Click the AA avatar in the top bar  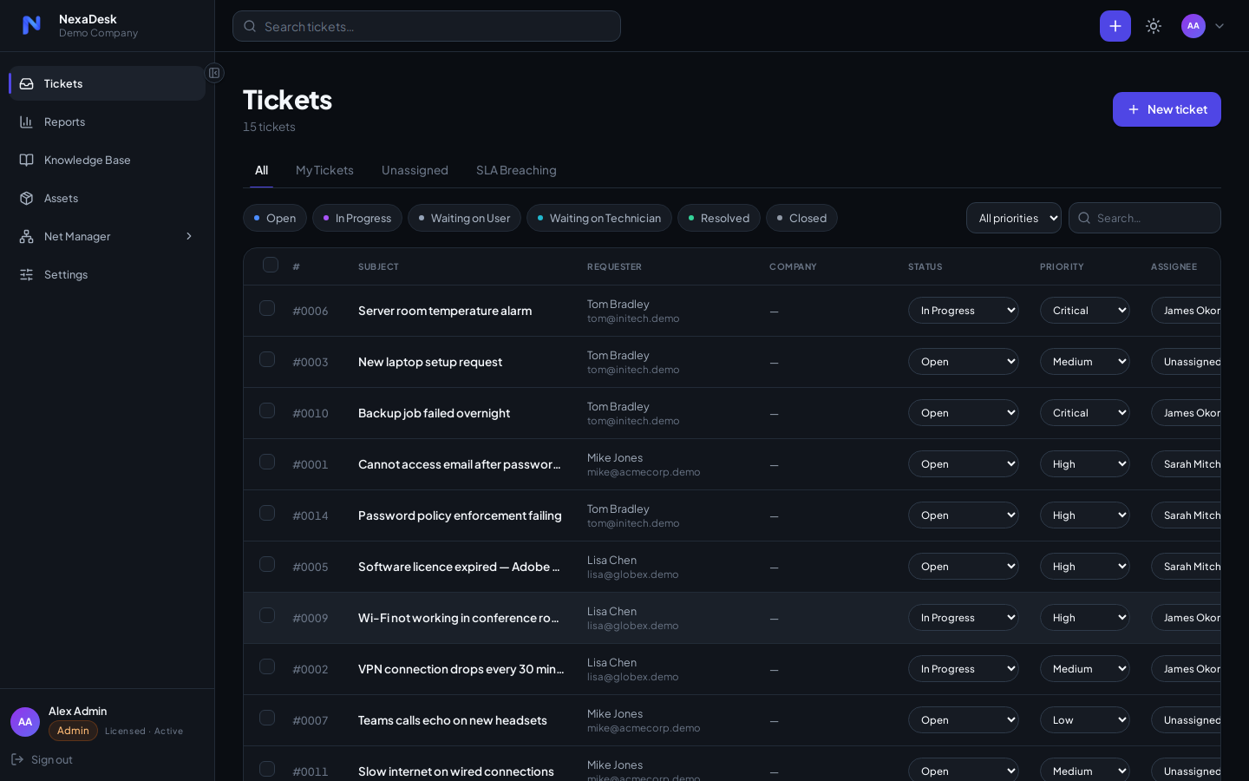pyautogui.click(x=1193, y=26)
